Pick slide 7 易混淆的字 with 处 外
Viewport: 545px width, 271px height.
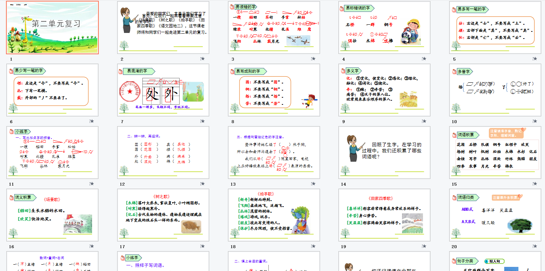(x=163, y=90)
